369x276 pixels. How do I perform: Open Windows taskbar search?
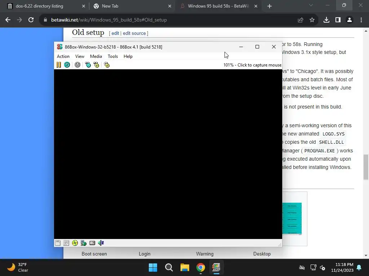(169, 267)
